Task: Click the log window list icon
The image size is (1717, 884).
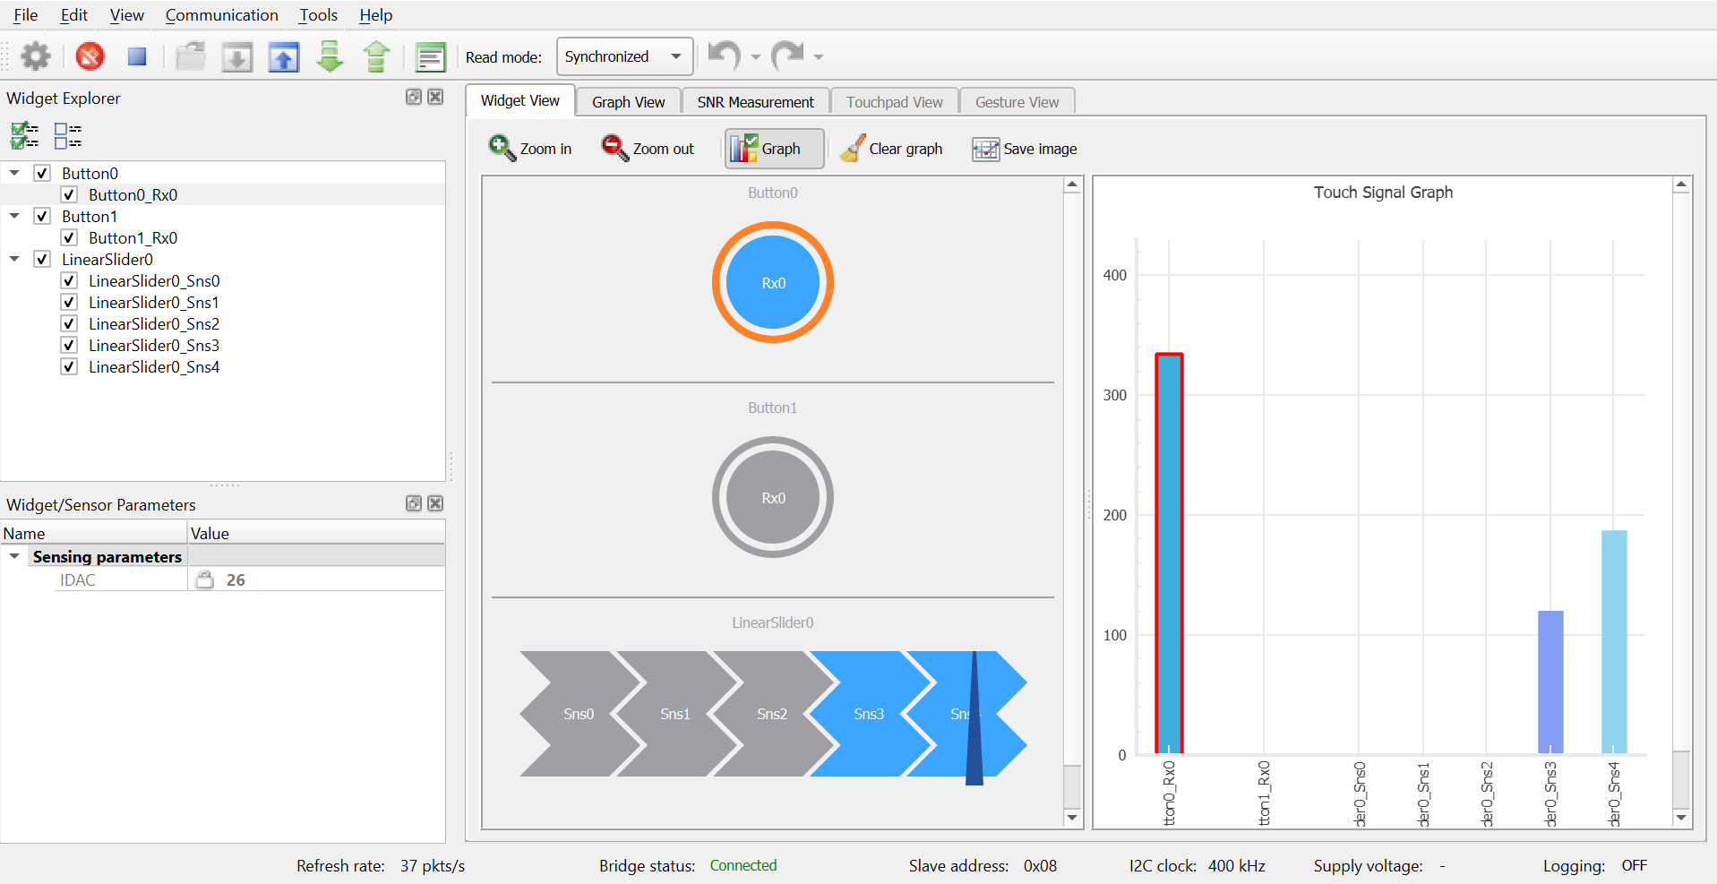Action: [x=431, y=57]
